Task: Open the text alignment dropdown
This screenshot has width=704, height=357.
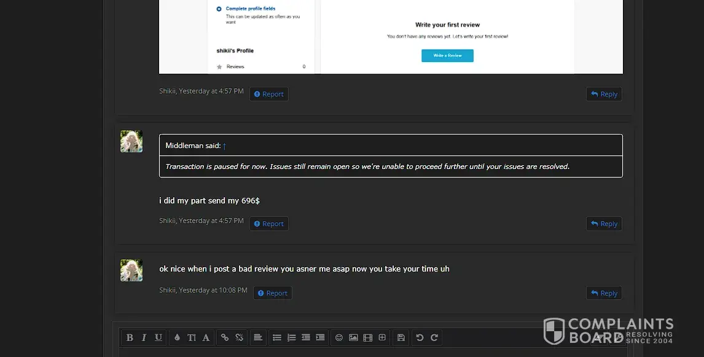Action: coord(258,337)
